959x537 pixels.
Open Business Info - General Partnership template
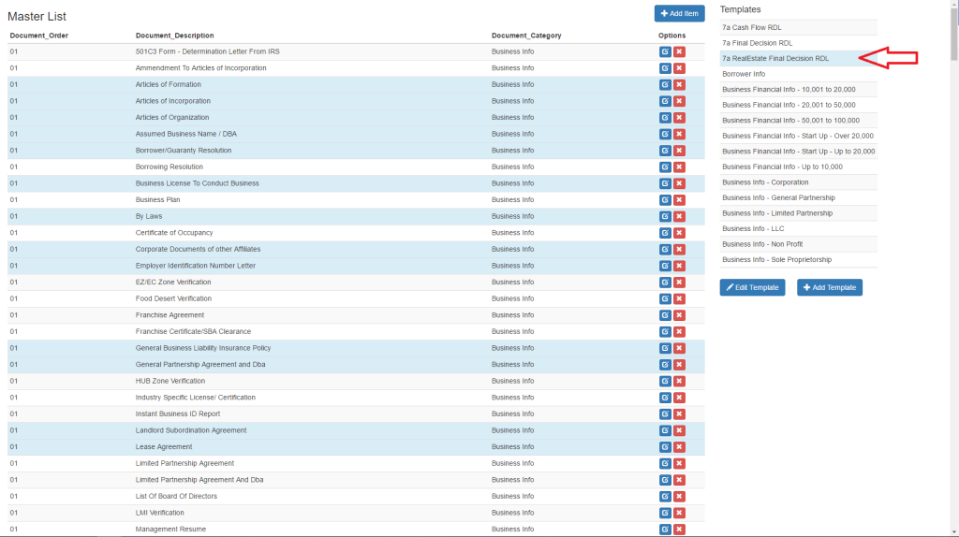[x=798, y=198]
